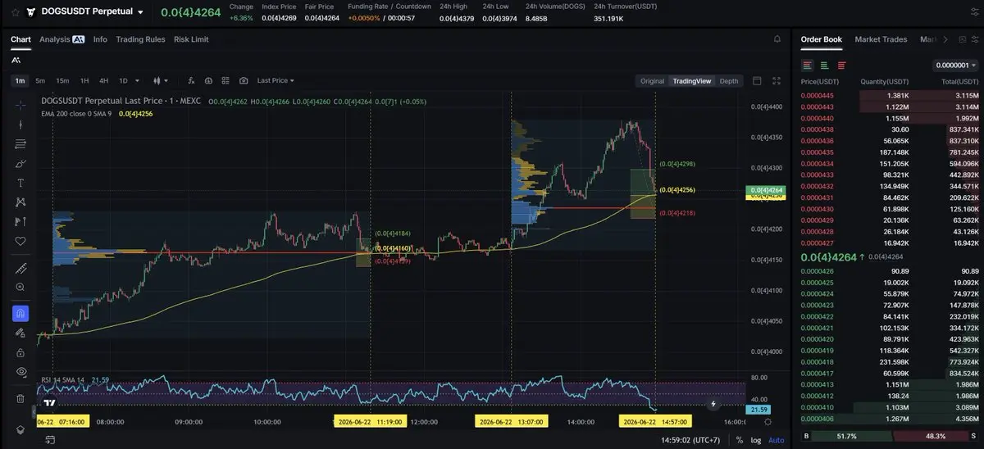Open the candlestick chart style dropdown

click(161, 81)
